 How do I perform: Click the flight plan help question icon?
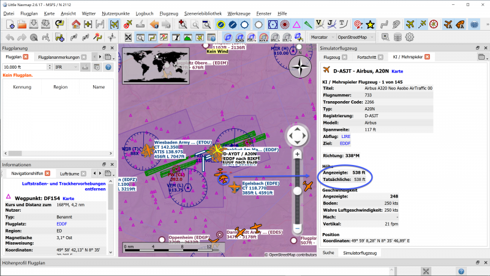click(x=108, y=67)
